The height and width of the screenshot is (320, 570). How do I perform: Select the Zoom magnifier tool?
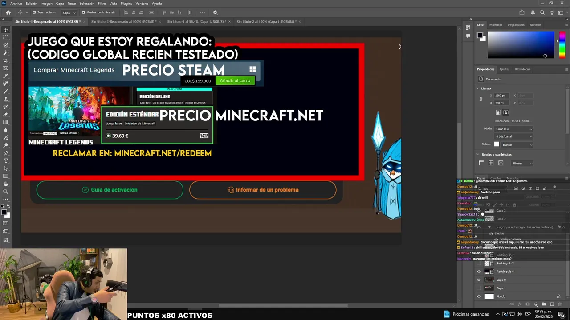(x=6, y=192)
